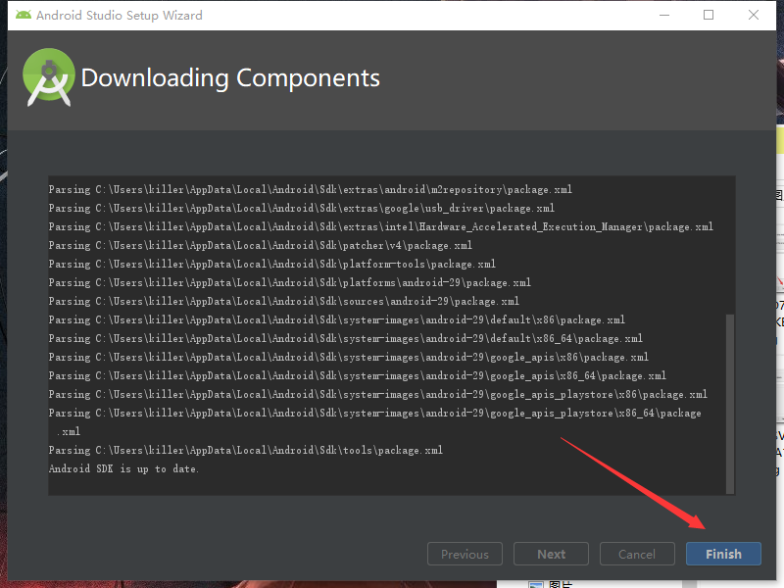Click the 'Android Studio Setup Wizard' window title
This screenshot has width=784, height=588.
[120, 15]
